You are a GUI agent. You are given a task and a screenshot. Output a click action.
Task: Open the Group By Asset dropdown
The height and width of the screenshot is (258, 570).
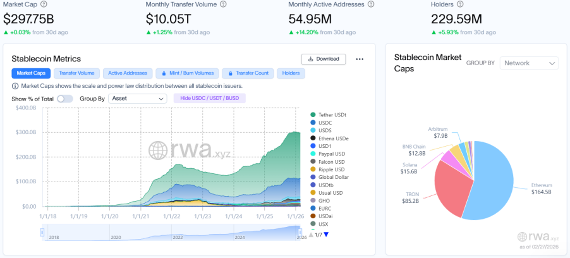137,99
